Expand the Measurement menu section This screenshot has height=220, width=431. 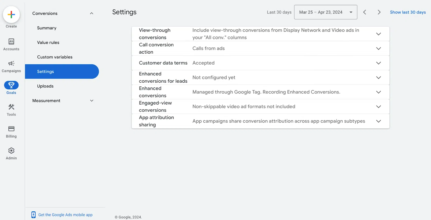(x=92, y=101)
